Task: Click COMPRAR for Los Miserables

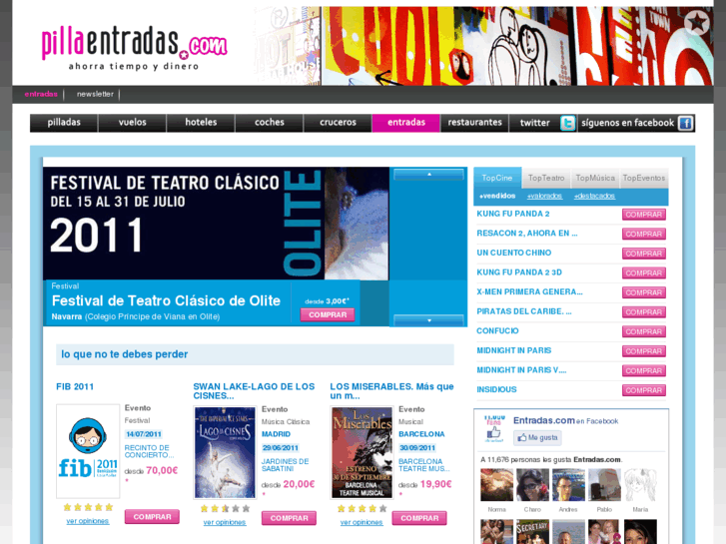Action: pos(419,518)
